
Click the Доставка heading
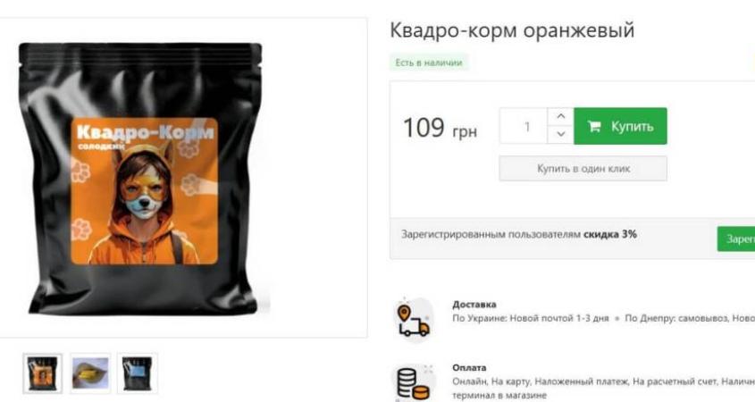(x=474, y=305)
